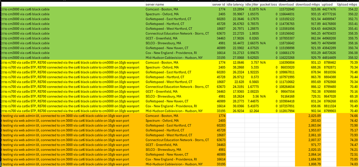Select idle latency cell with 13.2894
Image resolution: width=359 pixels, height=167 pixels.
click(235, 9)
